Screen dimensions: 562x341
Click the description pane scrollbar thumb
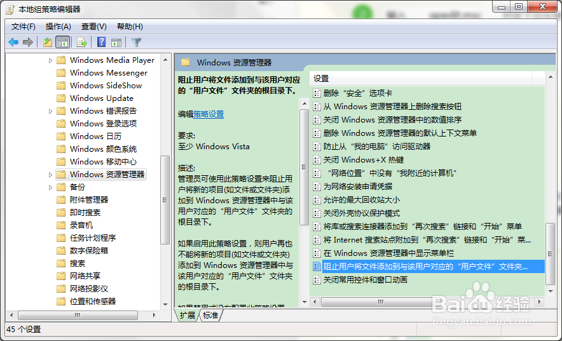pyautogui.click(x=304, y=167)
